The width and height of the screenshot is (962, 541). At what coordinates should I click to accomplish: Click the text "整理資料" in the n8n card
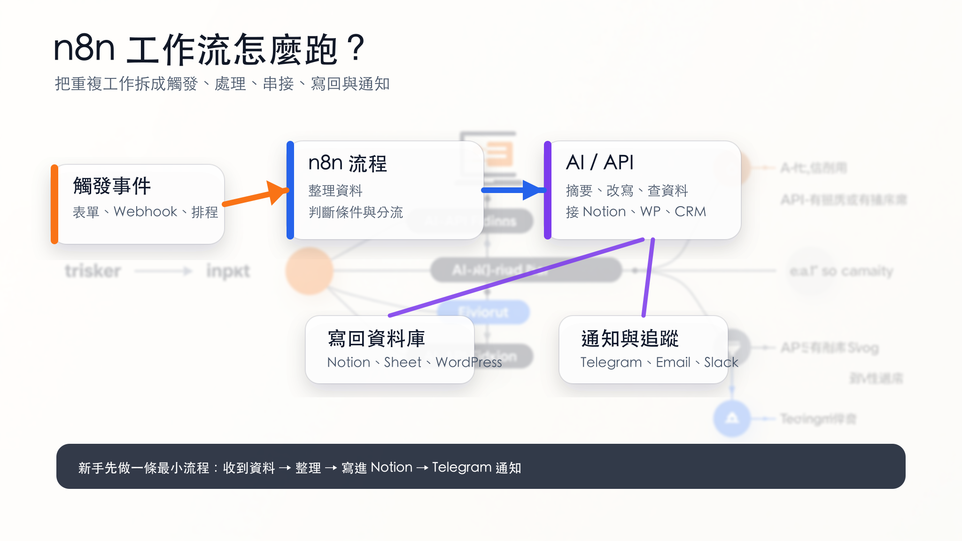(x=335, y=191)
